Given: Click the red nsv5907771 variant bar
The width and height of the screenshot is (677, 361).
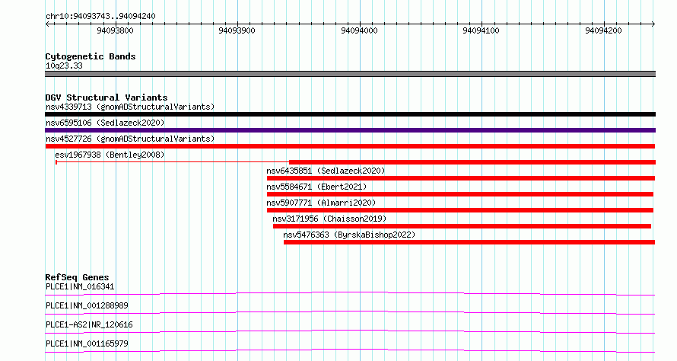Looking at the screenshot, I should (459, 210).
